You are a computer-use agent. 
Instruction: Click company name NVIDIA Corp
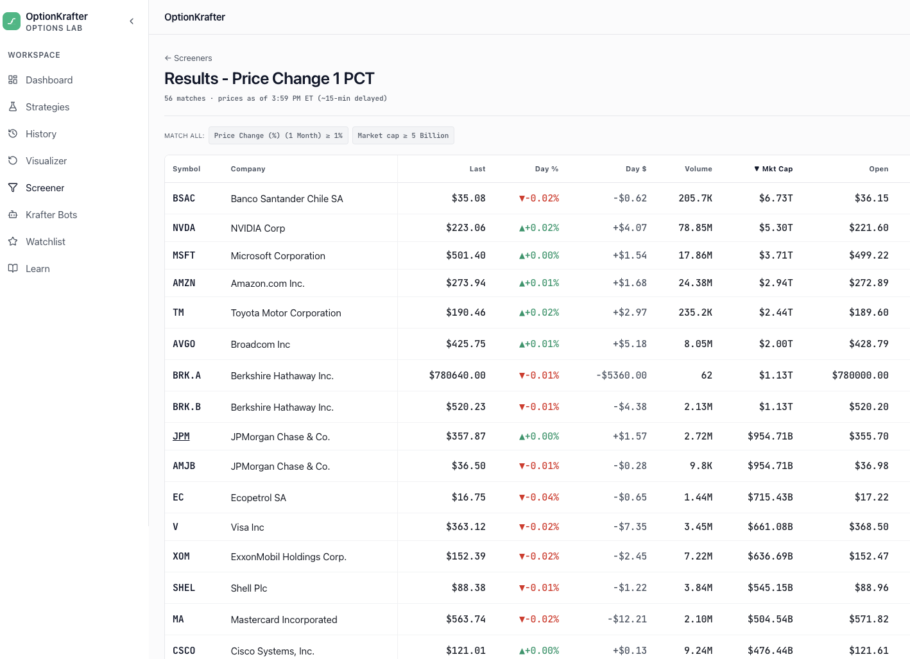coord(258,228)
